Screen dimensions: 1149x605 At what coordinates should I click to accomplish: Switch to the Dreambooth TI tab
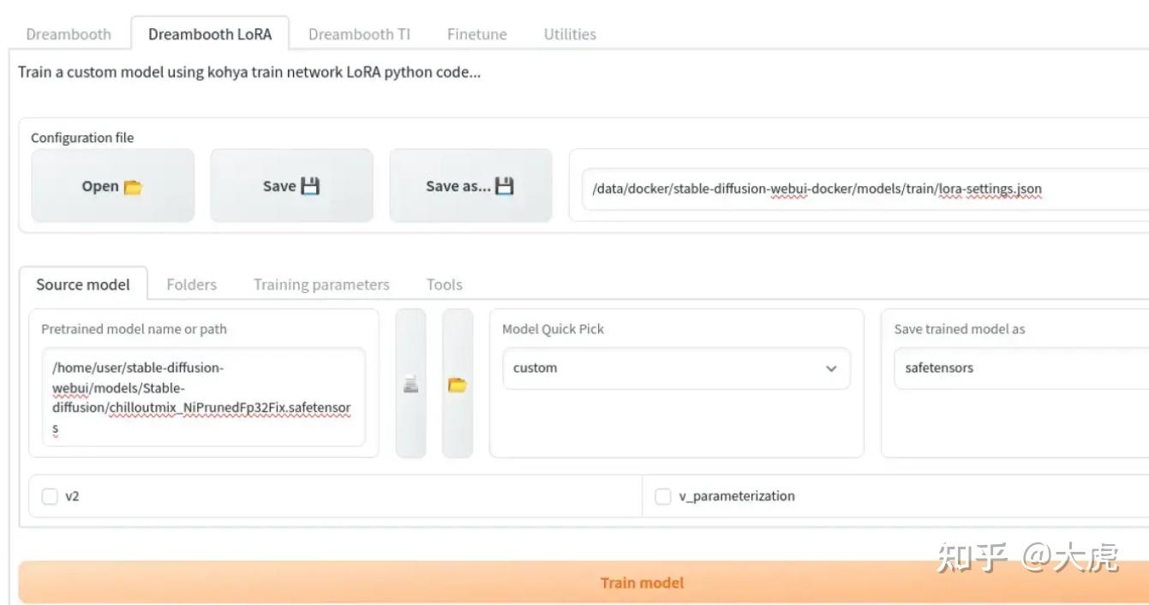coord(360,33)
